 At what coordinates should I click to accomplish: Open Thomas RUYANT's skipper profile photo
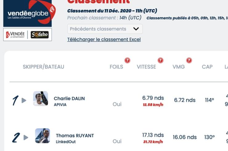point(43,136)
